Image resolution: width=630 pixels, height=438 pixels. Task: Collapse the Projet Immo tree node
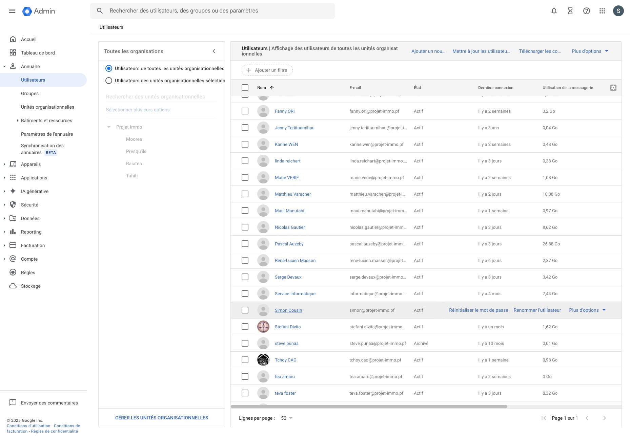(x=109, y=127)
